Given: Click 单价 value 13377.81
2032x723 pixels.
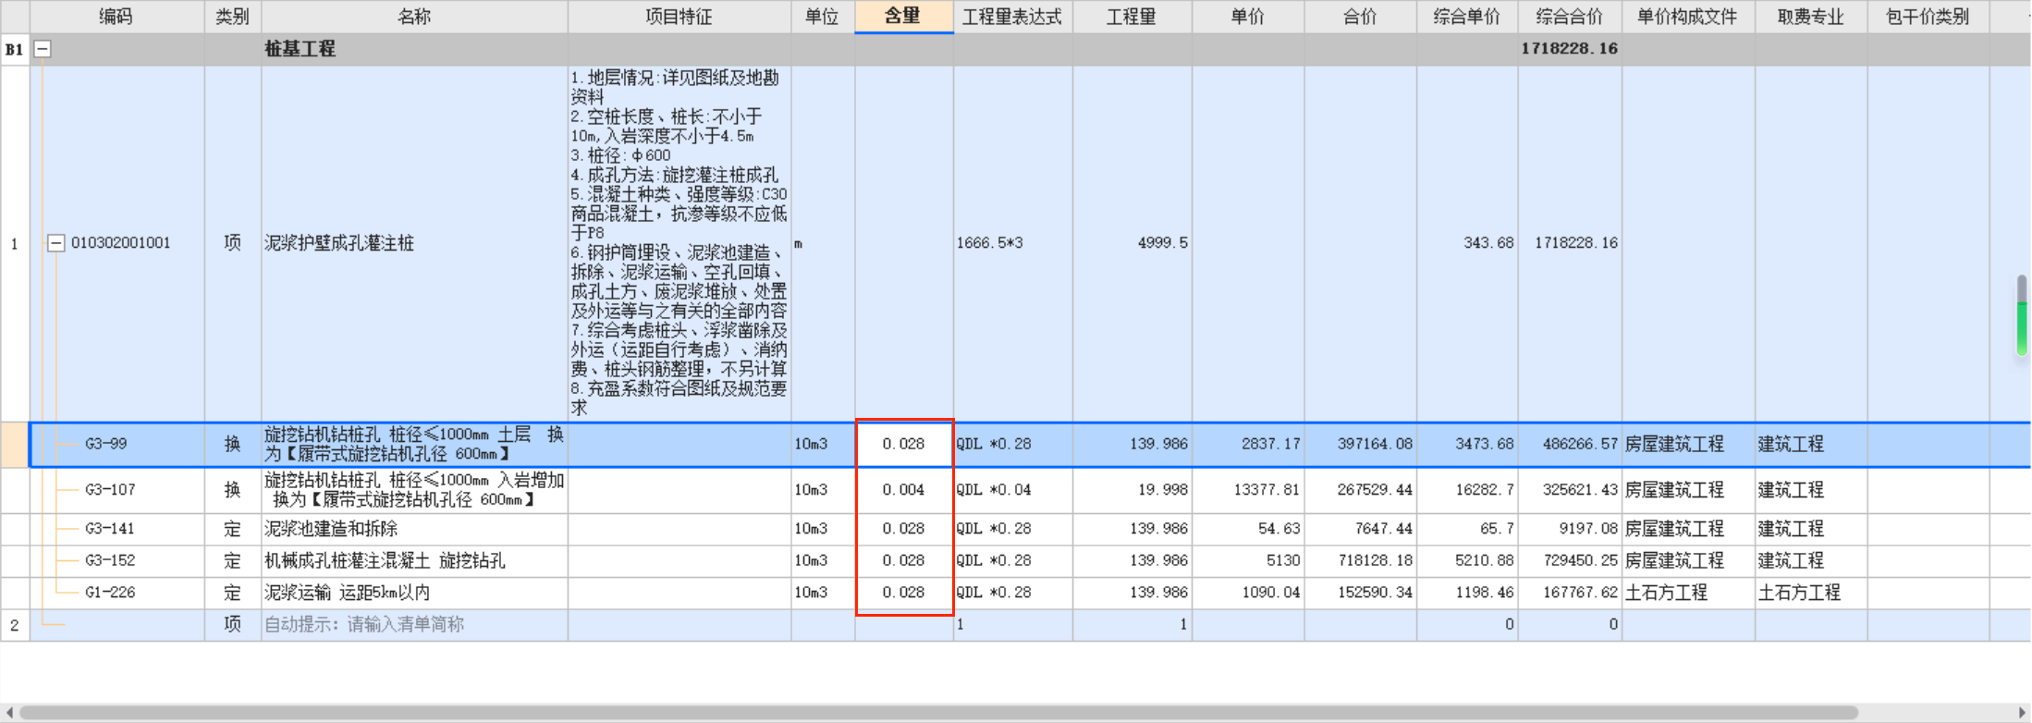Looking at the screenshot, I should point(1267,490).
